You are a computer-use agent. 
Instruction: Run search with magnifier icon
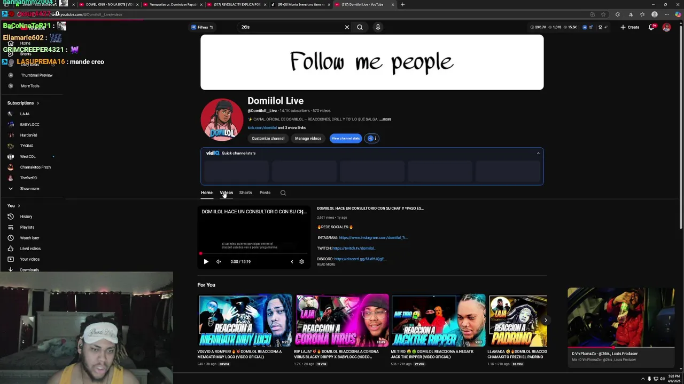(360, 27)
